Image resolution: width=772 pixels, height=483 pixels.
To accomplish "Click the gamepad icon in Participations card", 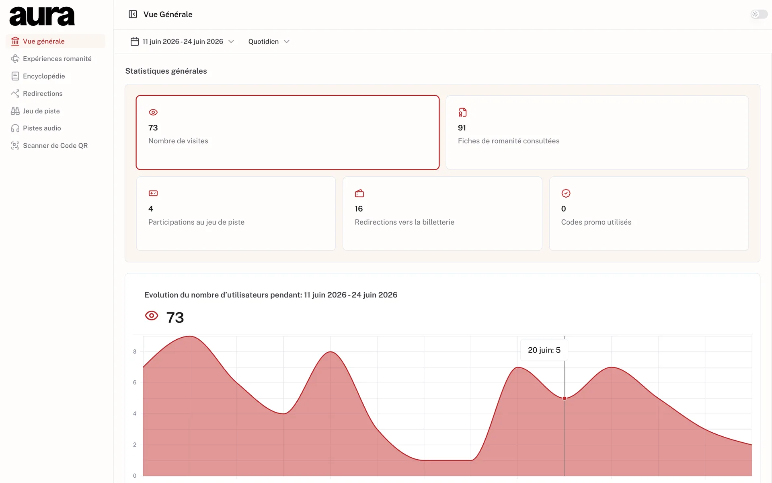I will click(153, 193).
